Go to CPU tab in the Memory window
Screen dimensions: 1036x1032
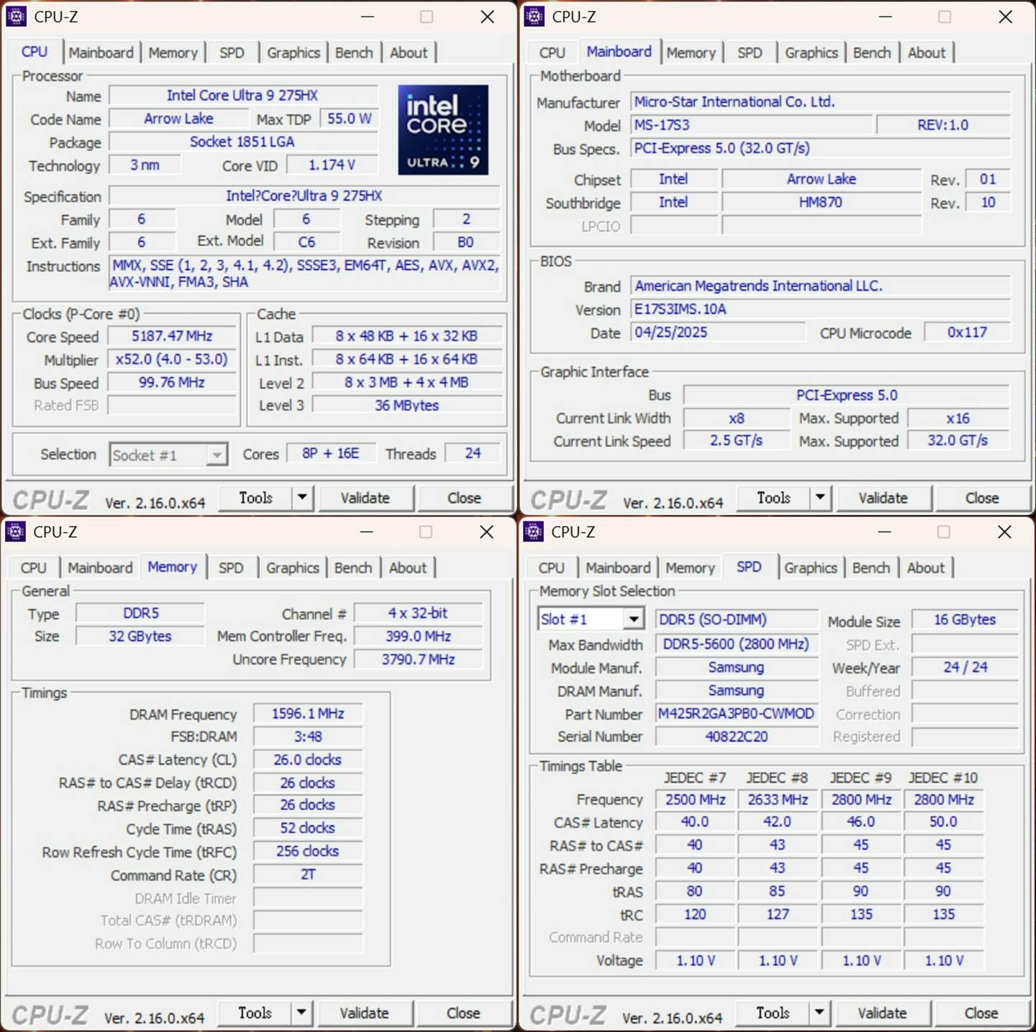(33, 567)
